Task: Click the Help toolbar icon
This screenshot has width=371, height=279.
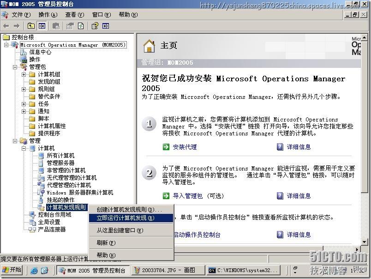Action: pos(95,26)
